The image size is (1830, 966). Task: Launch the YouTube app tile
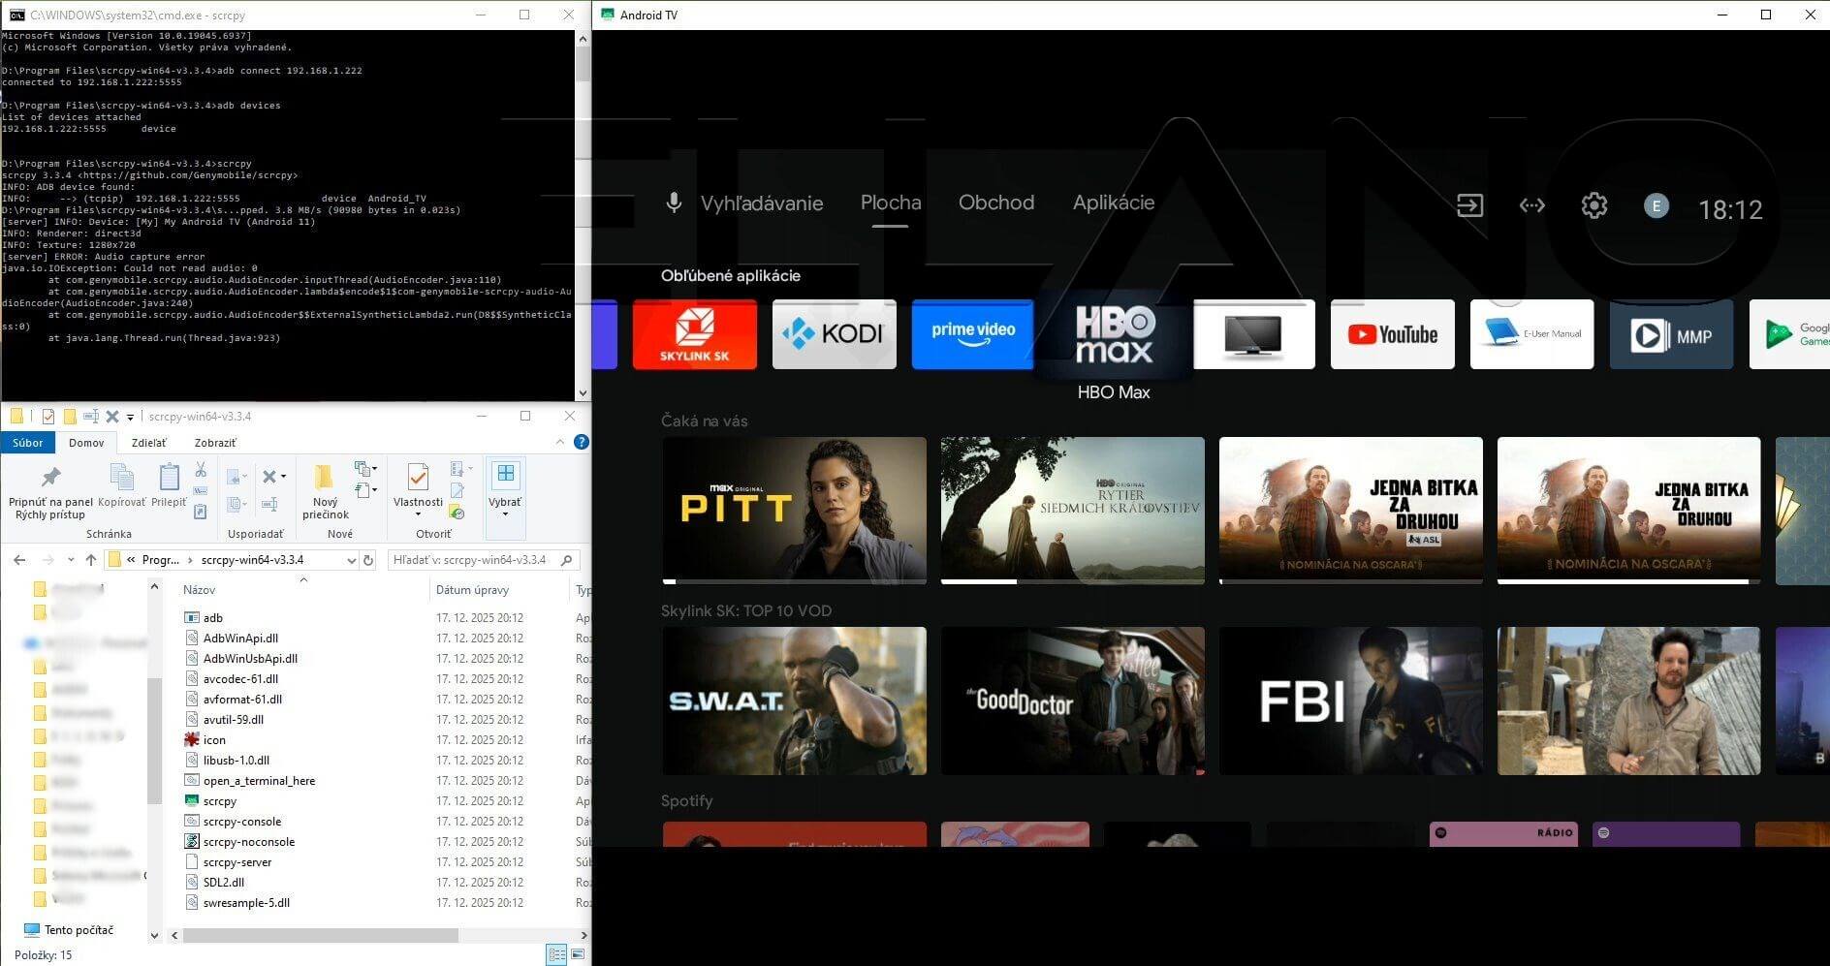click(x=1392, y=334)
